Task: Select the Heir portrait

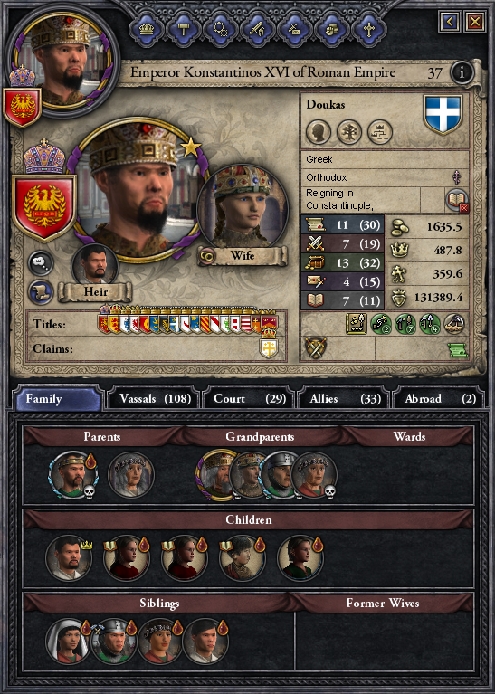Action: tap(95, 266)
